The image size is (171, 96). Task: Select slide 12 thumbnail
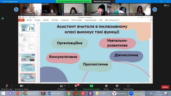pos(28,57)
